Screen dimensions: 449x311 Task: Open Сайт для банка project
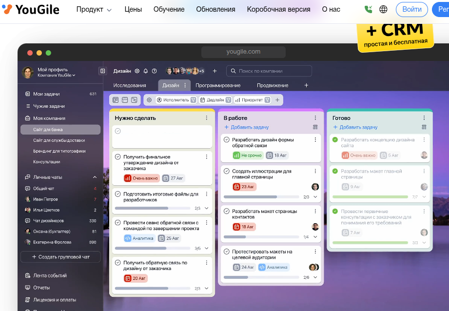pos(60,130)
